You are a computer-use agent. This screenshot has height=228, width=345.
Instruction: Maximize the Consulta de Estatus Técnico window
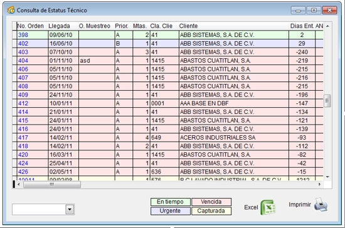(314, 10)
